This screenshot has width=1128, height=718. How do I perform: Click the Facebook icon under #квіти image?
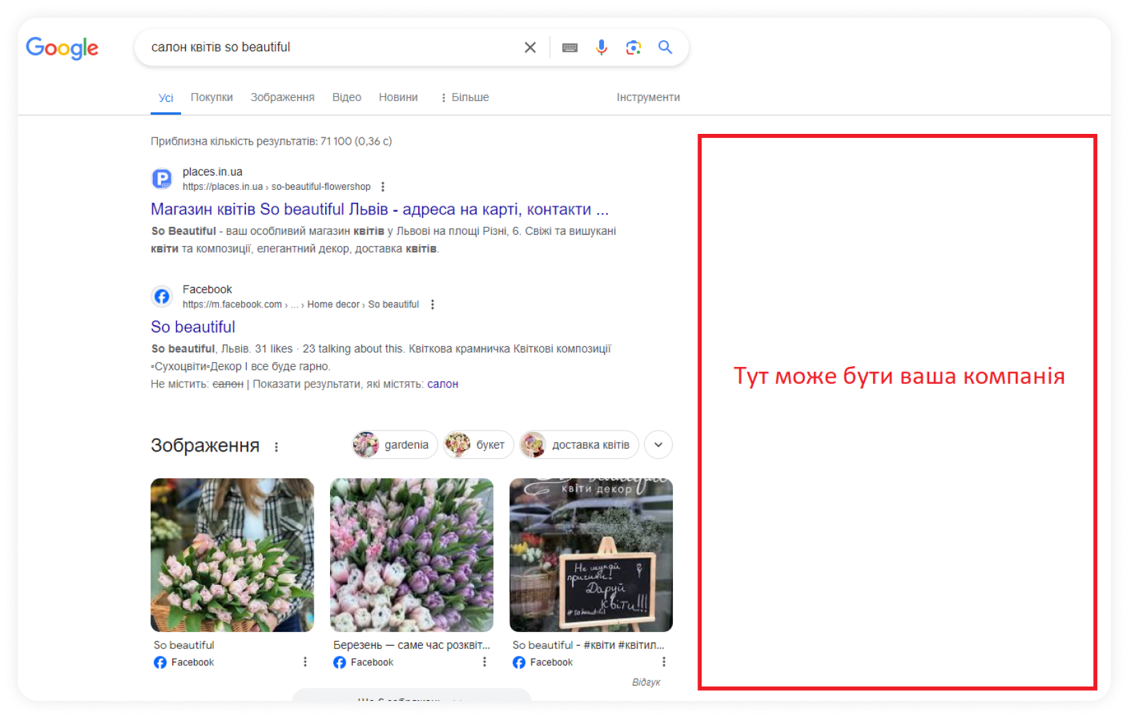coord(519,663)
